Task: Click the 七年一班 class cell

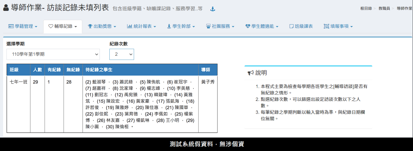Action: 18,82
